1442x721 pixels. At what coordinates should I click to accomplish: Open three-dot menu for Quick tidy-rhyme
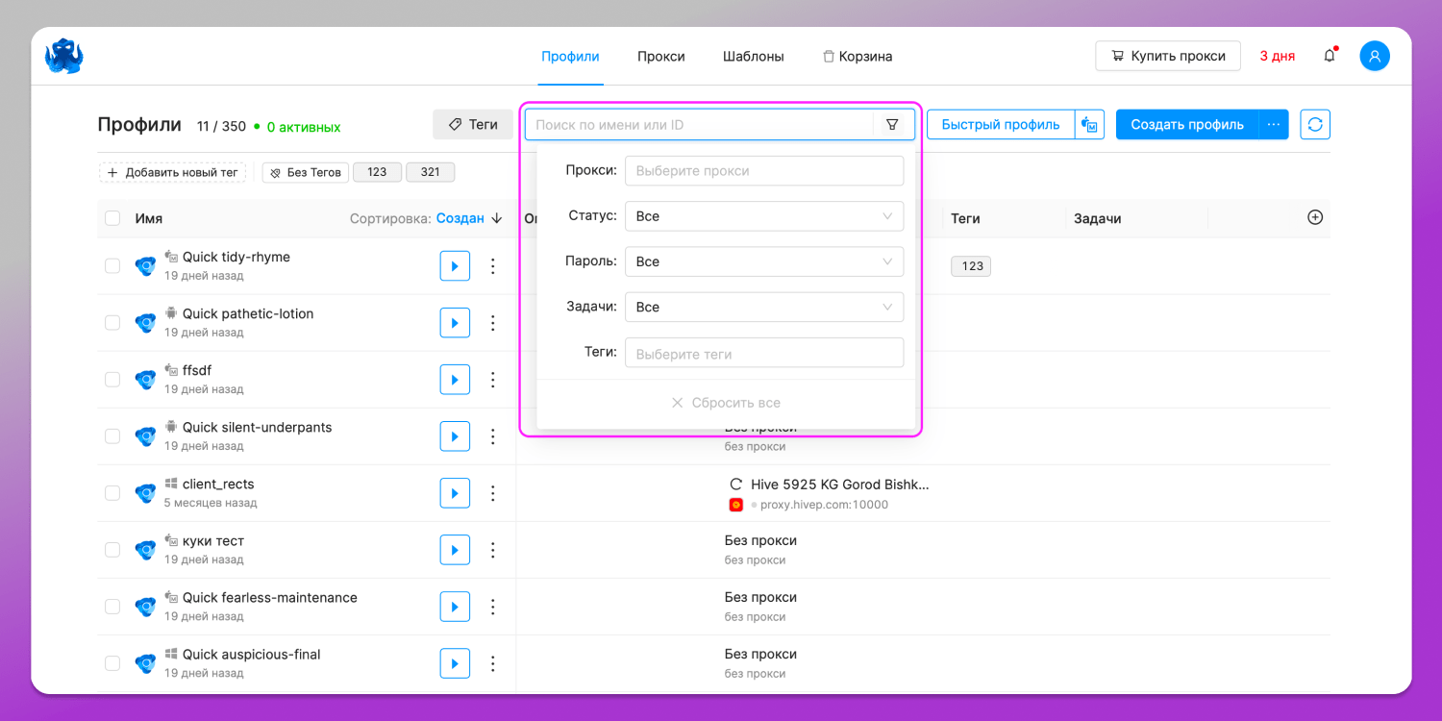pos(493,265)
